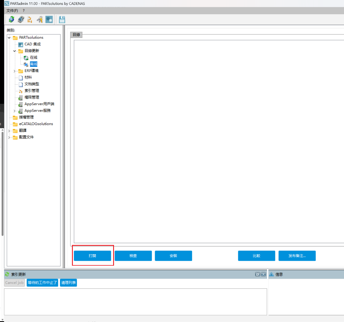
Task: Click the floppy disk save icon
Action: (62, 20)
